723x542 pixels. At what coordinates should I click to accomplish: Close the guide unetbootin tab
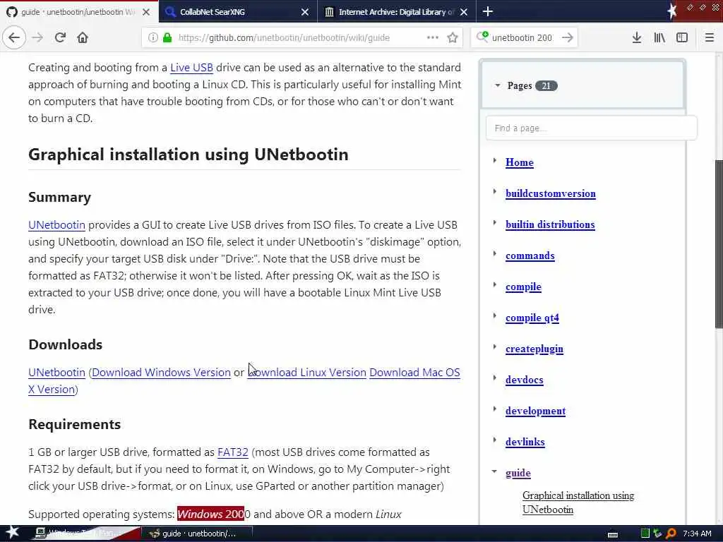pos(146,12)
